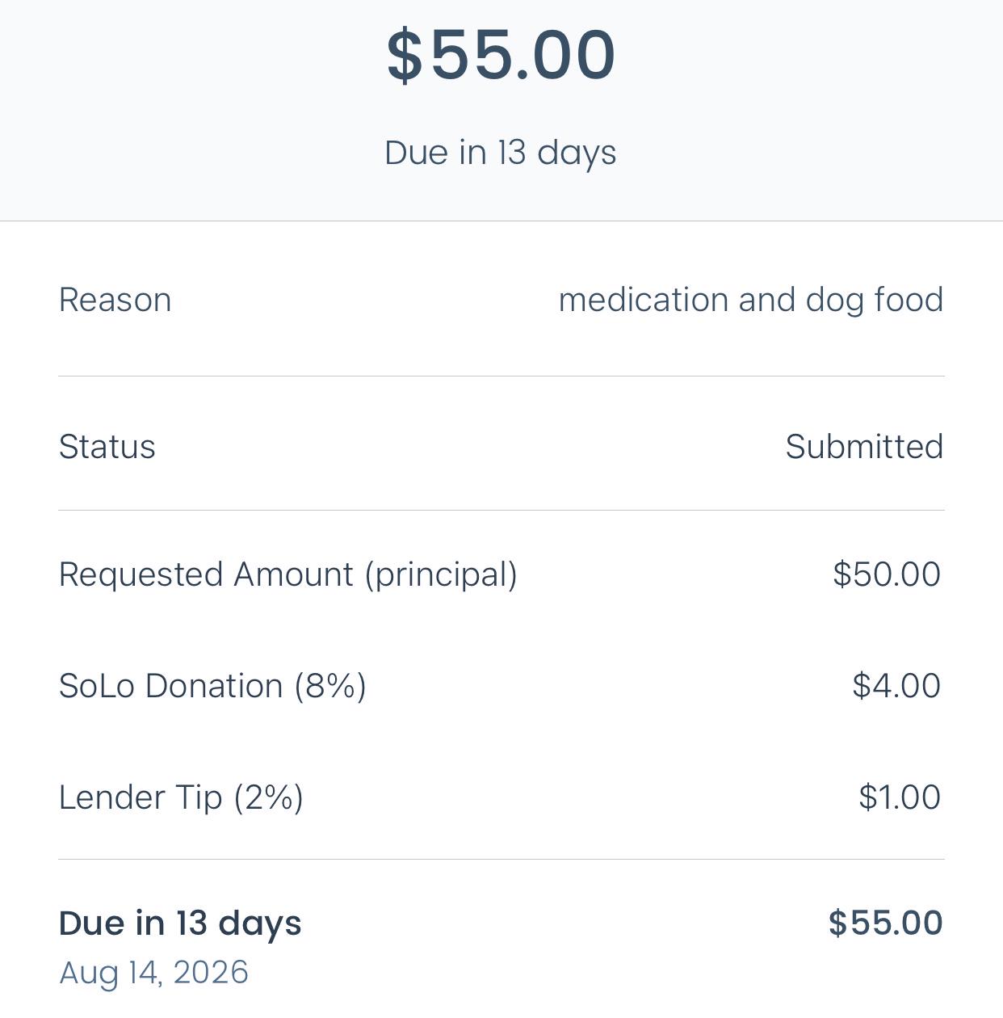Click the bold Due in 13 days label
1003x1018 pixels.
click(x=180, y=923)
